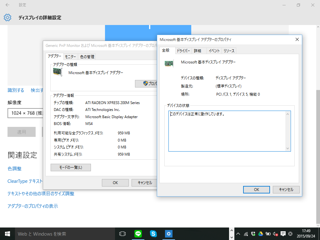Click the up arrow of device status scrollbar

tap(288, 114)
